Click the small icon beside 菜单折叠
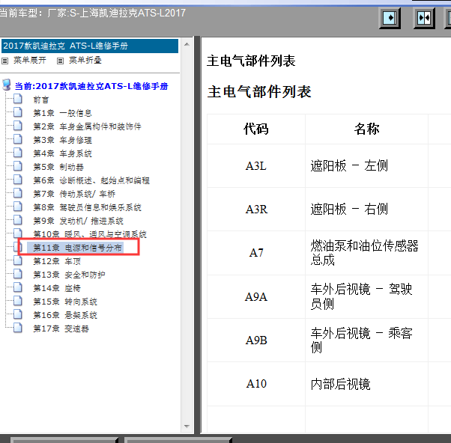Screen dimensions: 451x443 click(60, 61)
